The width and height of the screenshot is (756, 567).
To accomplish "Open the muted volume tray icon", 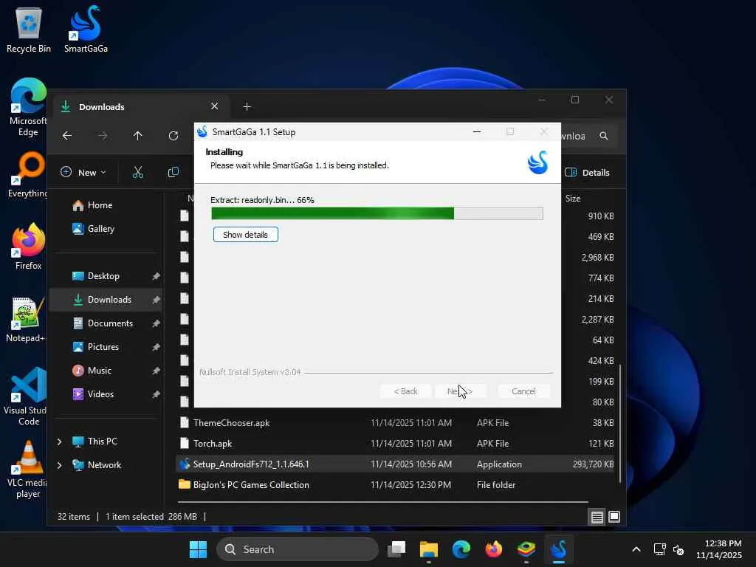I will click(x=679, y=549).
